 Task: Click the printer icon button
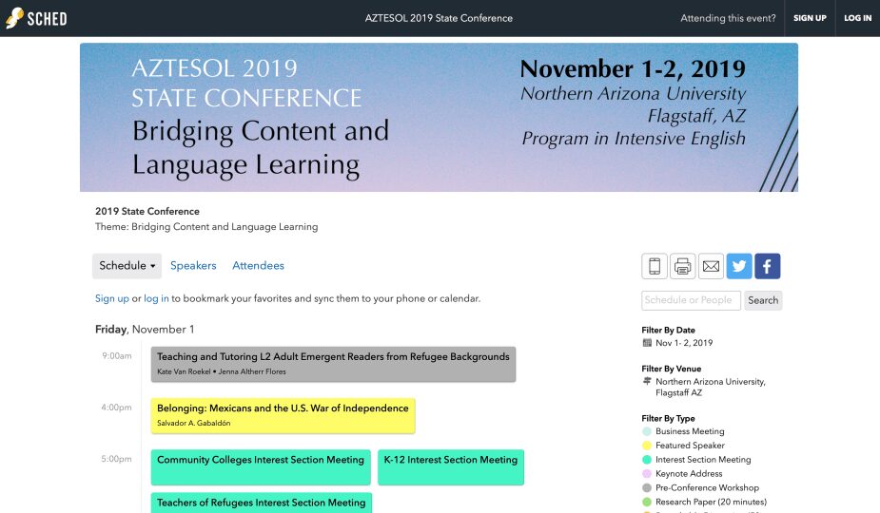click(682, 266)
